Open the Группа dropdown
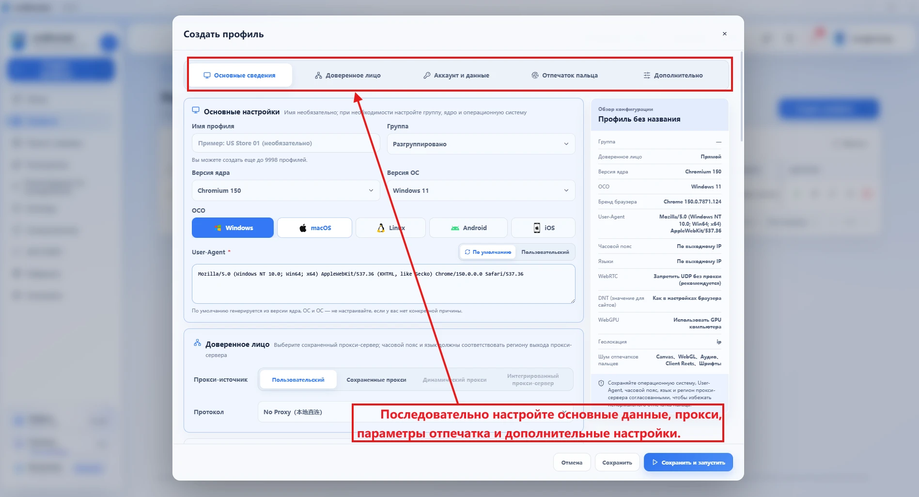919x497 pixels. [x=481, y=144]
